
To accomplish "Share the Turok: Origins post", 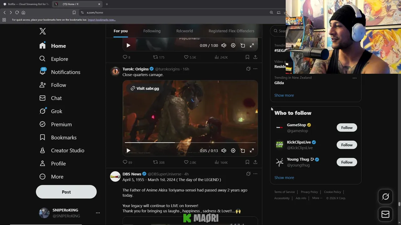I will tap(255, 162).
